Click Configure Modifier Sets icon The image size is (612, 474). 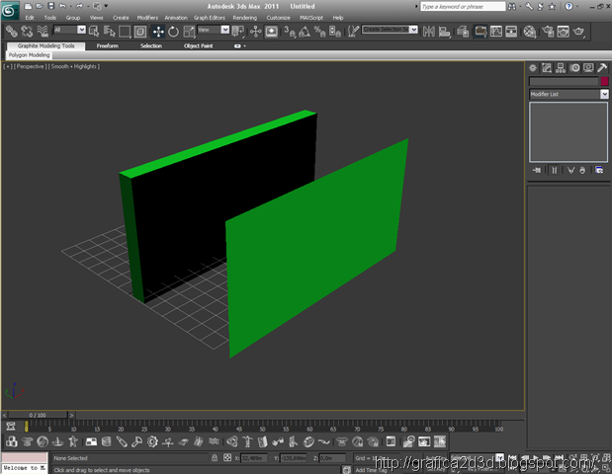click(x=599, y=170)
